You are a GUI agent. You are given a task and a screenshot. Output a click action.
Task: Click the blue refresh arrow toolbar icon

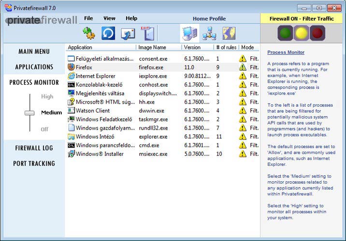(108, 33)
